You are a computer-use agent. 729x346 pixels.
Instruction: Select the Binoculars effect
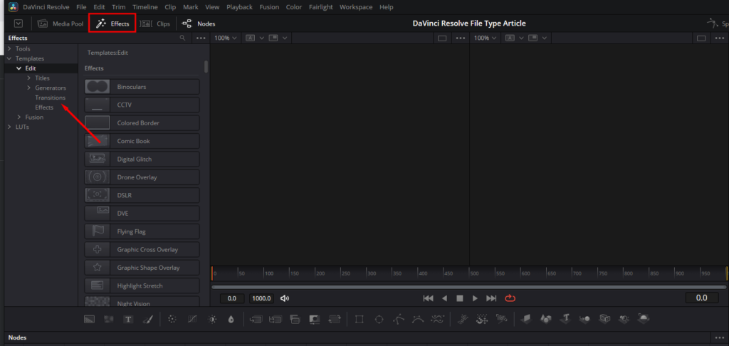point(142,87)
